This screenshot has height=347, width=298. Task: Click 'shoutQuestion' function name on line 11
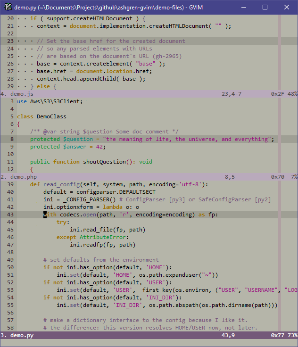(105, 162)
